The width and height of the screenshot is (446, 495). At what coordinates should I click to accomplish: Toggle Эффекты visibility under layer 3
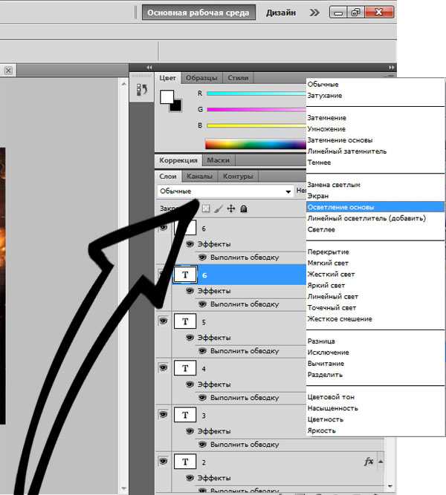pos(190,431)
